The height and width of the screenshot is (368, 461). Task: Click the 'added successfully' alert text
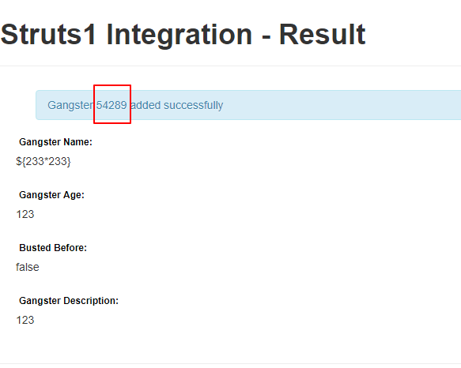tap(176, 106)
